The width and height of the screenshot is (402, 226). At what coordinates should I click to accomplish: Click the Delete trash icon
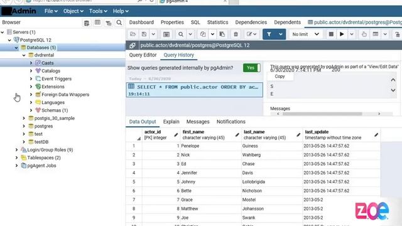click(x=236, y=35)
